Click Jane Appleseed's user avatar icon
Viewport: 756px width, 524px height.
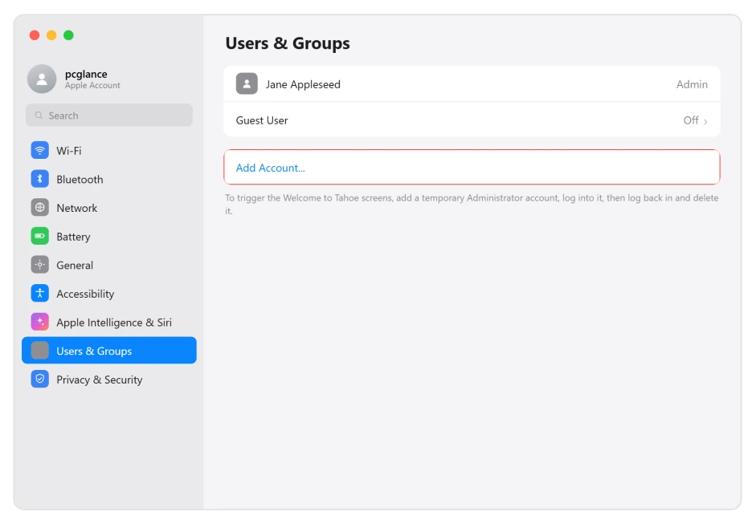point(247,83)
